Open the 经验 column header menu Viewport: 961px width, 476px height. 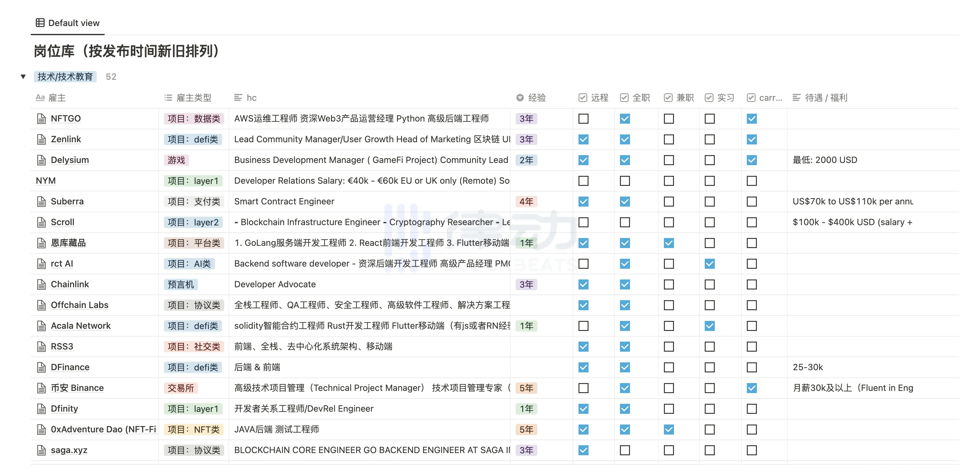coord(542,98)
